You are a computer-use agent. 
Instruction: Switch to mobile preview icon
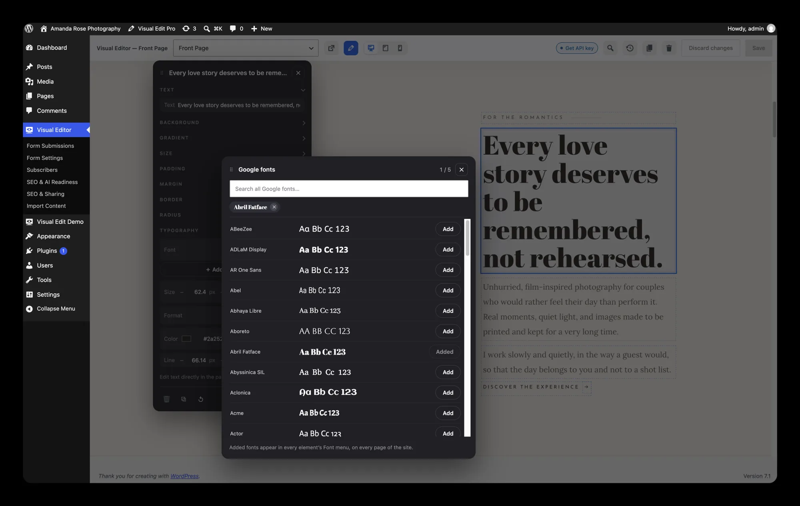[x=400, y=48]
